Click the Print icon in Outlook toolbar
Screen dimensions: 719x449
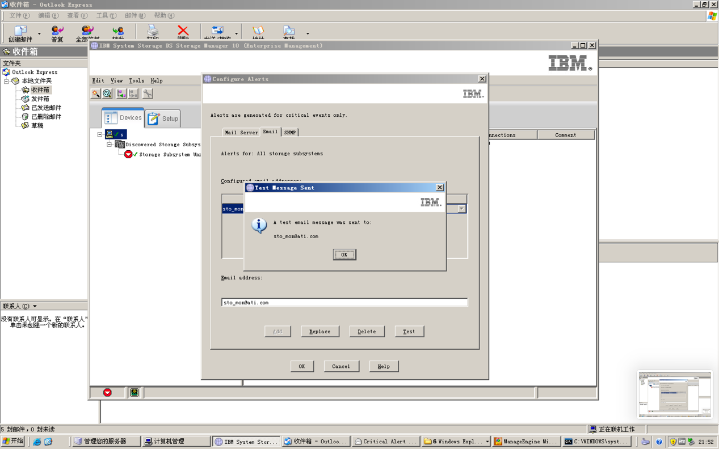pos(153,32)
